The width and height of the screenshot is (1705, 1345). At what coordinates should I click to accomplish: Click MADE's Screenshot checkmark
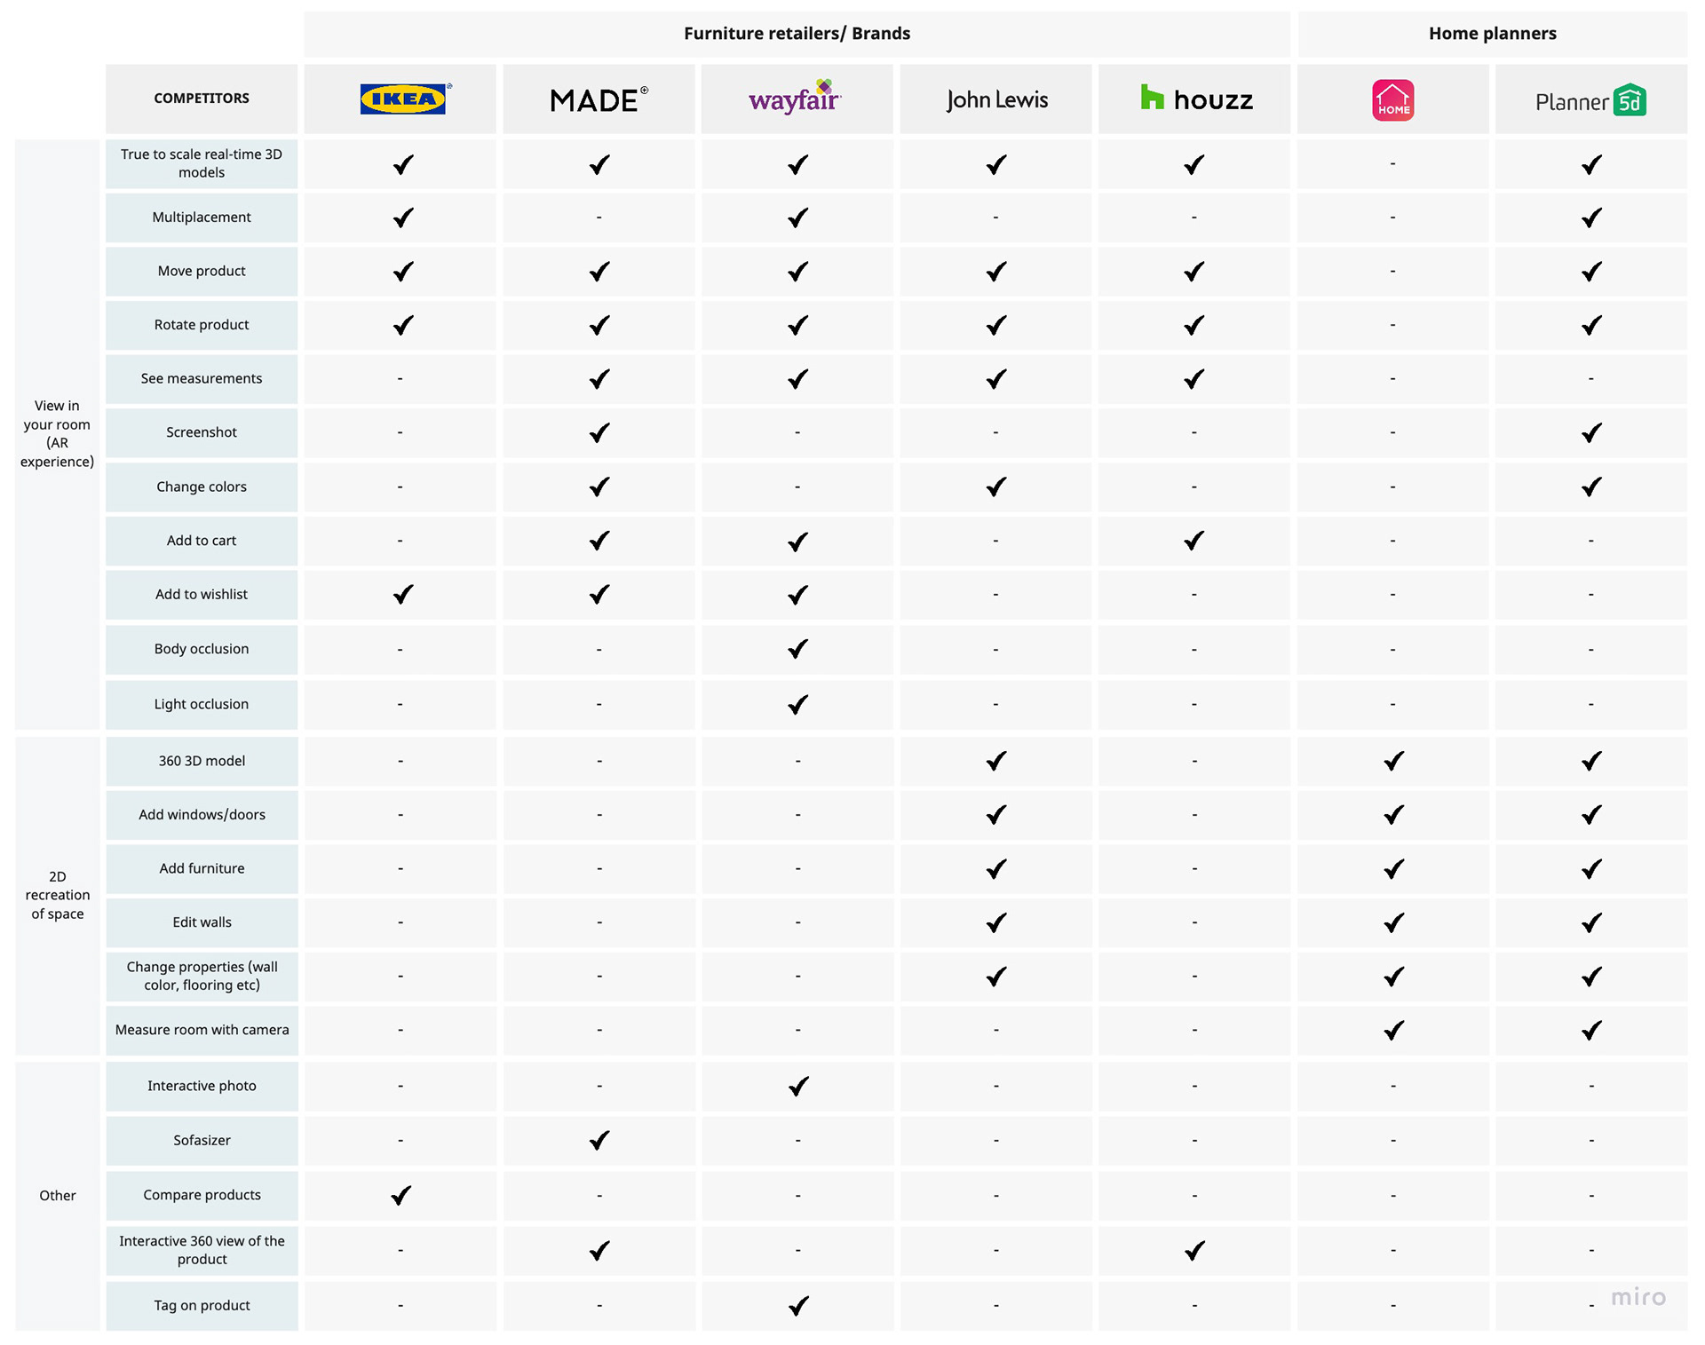pyautogui.click(x=599, y=432)
